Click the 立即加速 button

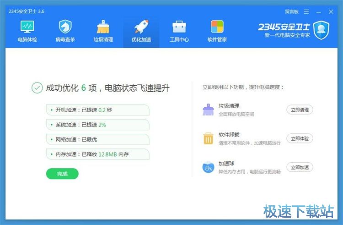click(300, 167)
